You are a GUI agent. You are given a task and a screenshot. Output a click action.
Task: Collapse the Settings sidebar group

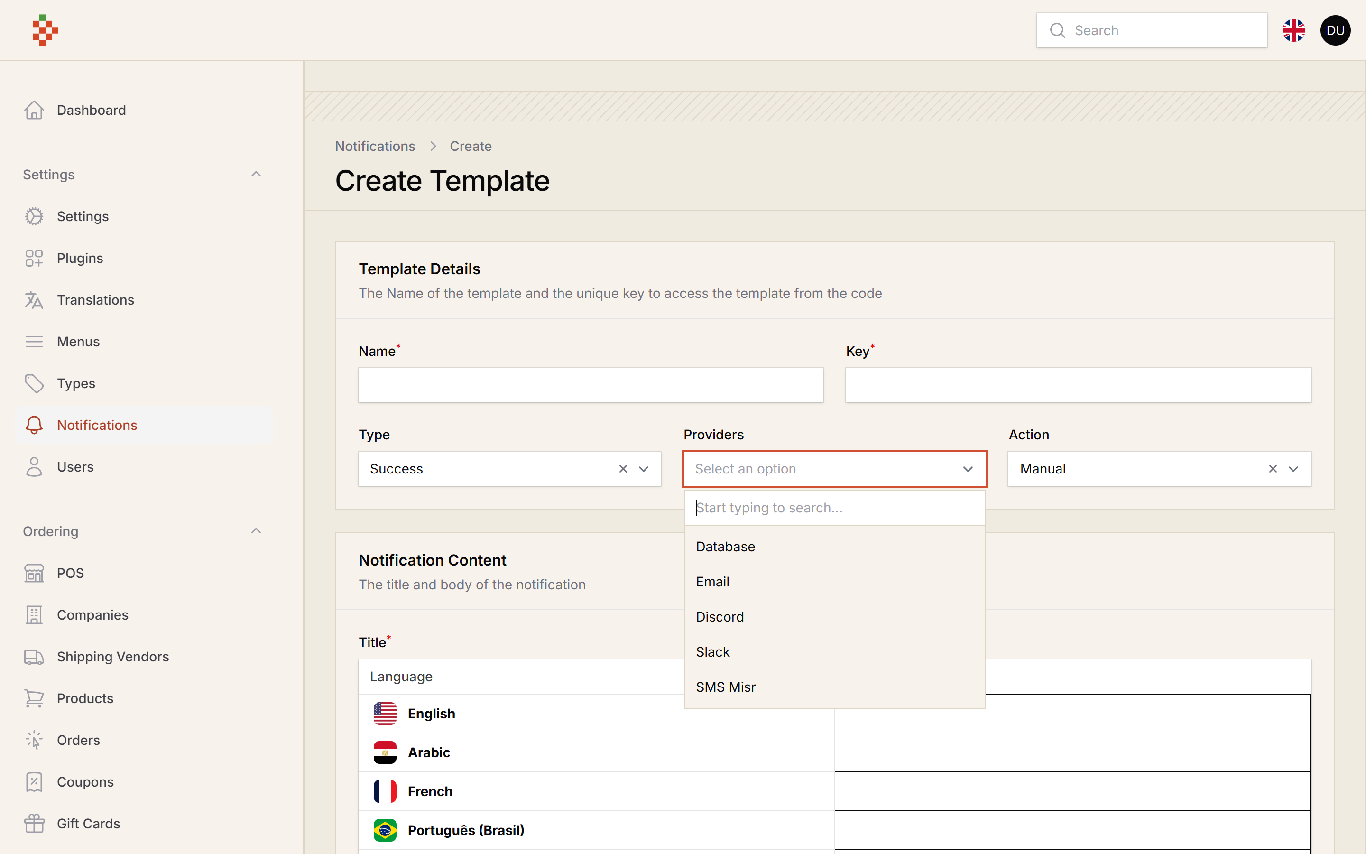coord(256,175)
